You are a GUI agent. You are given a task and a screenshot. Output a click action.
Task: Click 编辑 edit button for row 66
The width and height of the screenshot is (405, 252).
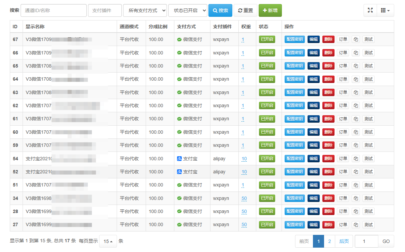point(314,53)
